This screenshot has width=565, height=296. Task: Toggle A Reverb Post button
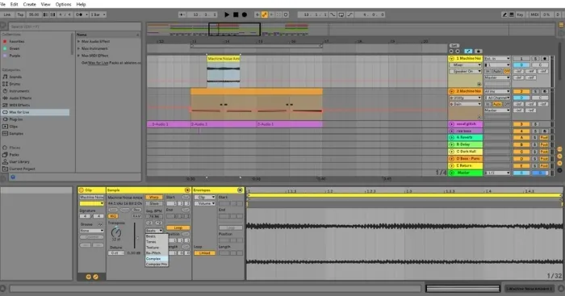[x=544, y=138]
